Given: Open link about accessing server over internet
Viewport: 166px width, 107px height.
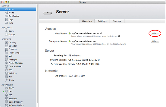Looking at the screenshot, I should point(94,36).
